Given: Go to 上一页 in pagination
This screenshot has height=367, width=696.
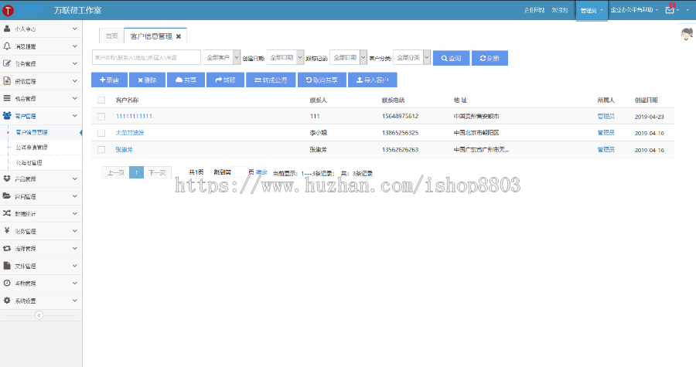Looking at the screenshot, I should [x=115, y=172].
